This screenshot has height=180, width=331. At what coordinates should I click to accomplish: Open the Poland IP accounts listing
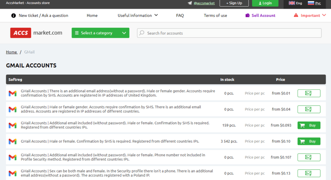(117, 173)
